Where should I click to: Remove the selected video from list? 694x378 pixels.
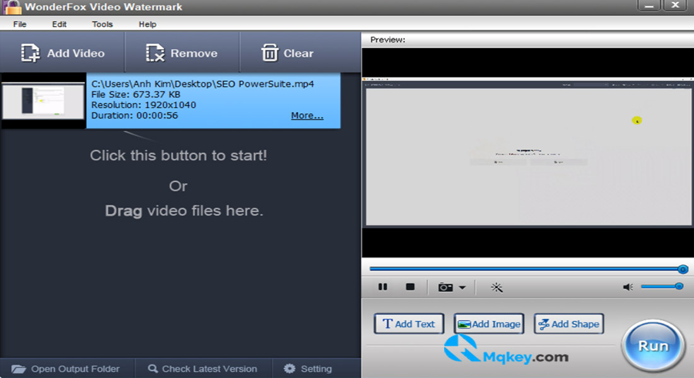182,53
